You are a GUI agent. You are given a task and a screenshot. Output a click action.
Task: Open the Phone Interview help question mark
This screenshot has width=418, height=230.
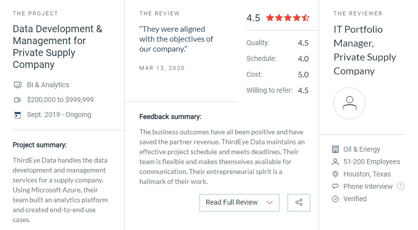(400, 186)
